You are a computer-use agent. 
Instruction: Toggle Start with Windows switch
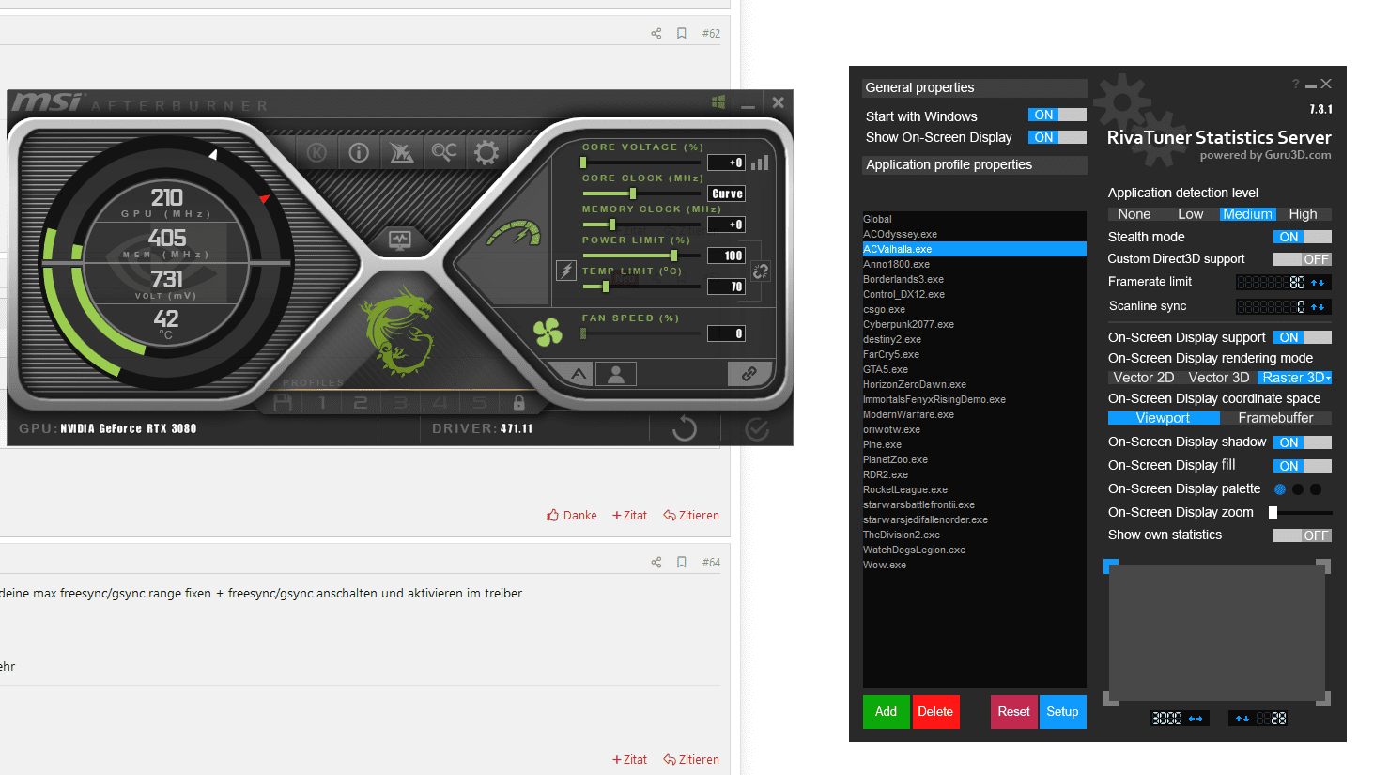(1057, 115)
